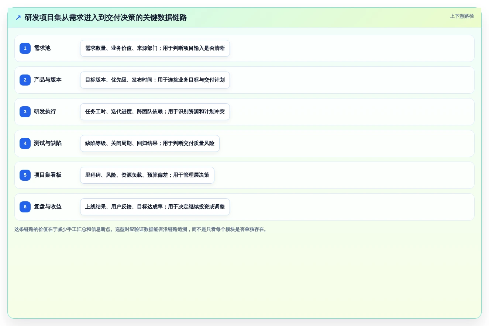Select step number 2 badge for 产品与版本

pyautogui.click(x=25, y=80)
